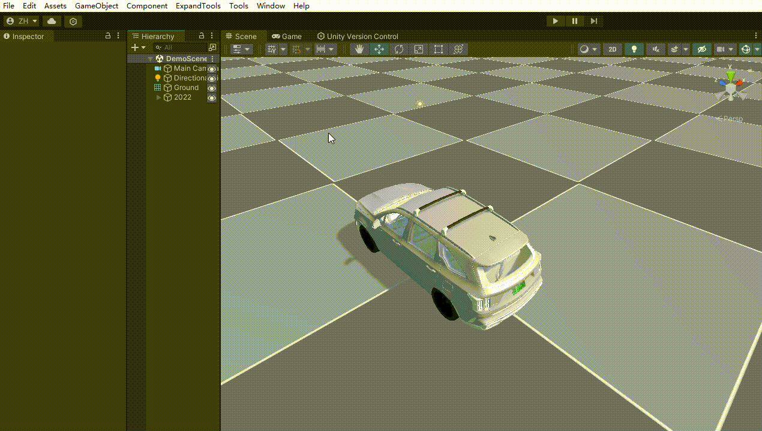Switch to the Game tab
Screen dimensions: 762x431
click(x=287, y=36)
